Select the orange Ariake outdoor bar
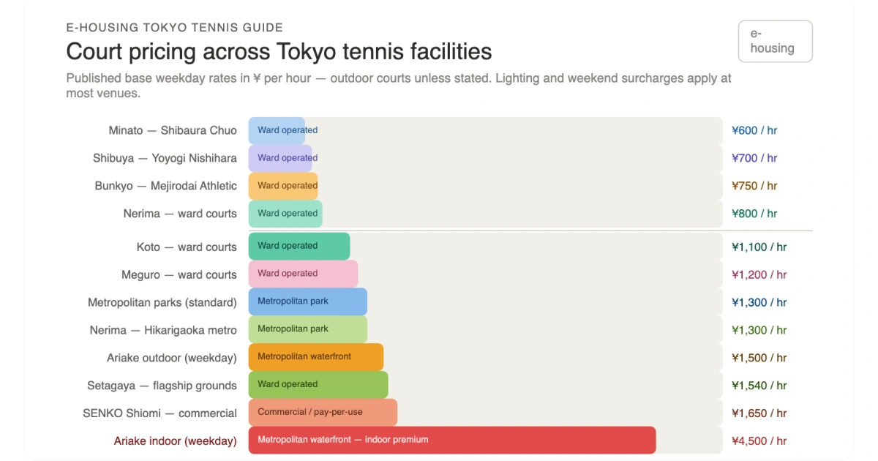Screen dimensions: 878x461 point(315,357)
